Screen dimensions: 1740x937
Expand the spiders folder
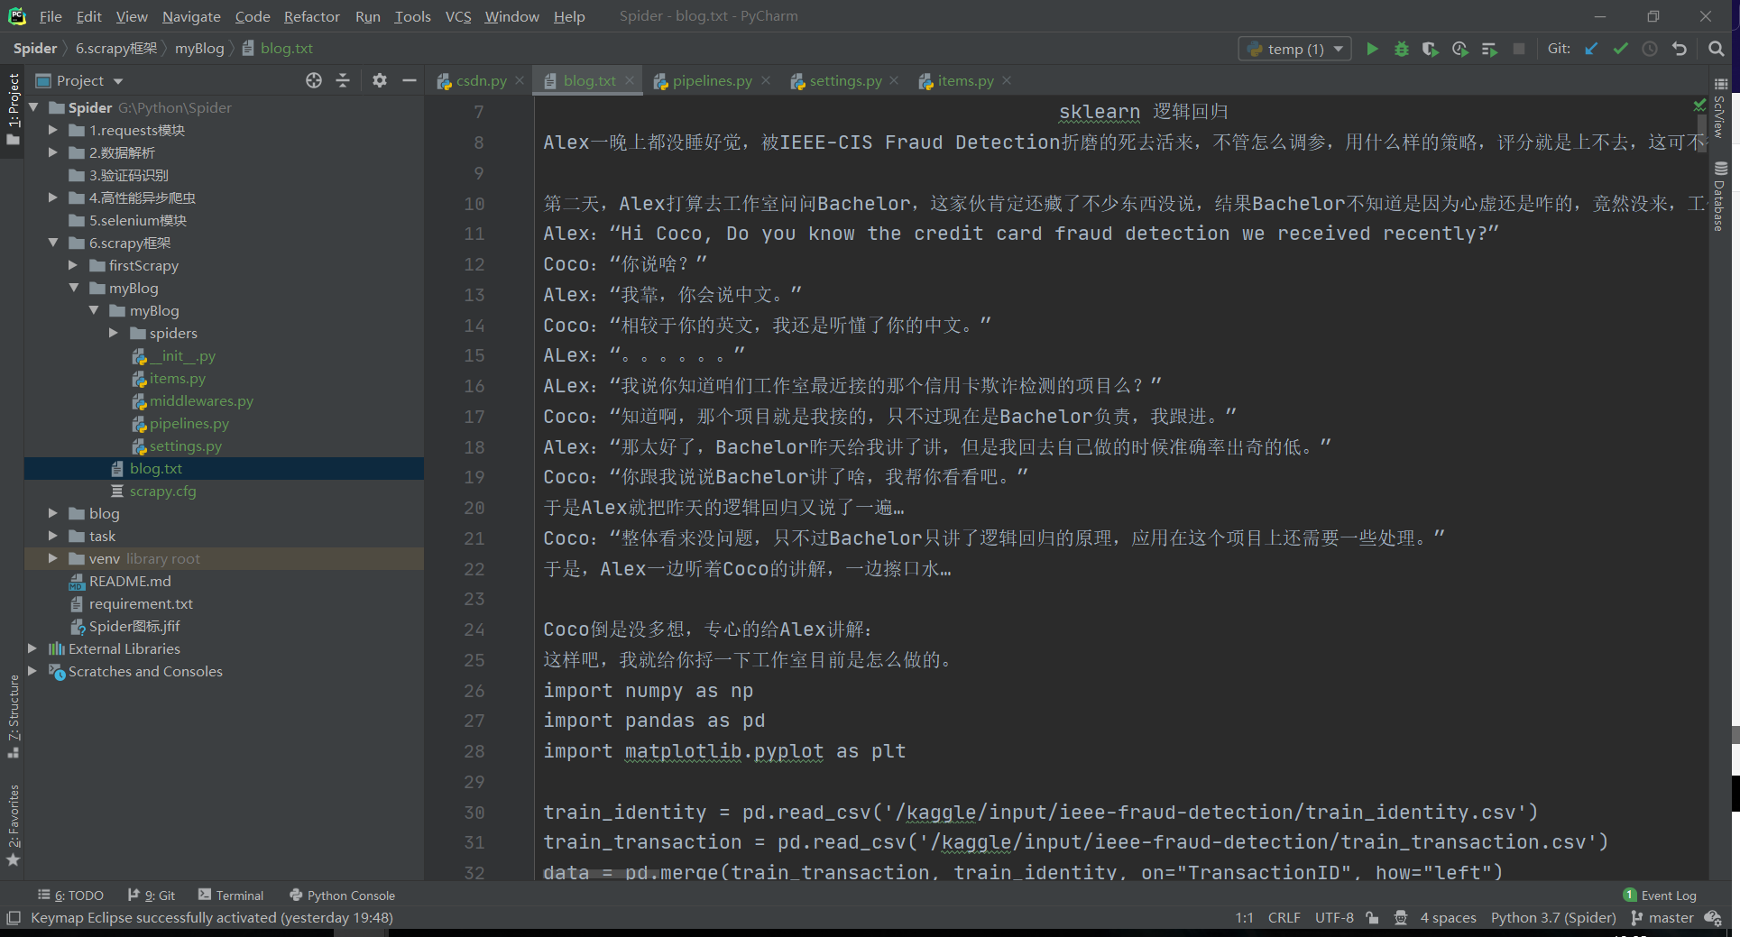click(x=114, y=333)
